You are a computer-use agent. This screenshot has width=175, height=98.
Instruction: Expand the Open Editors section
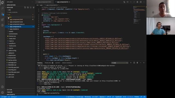tap(20, 5)
